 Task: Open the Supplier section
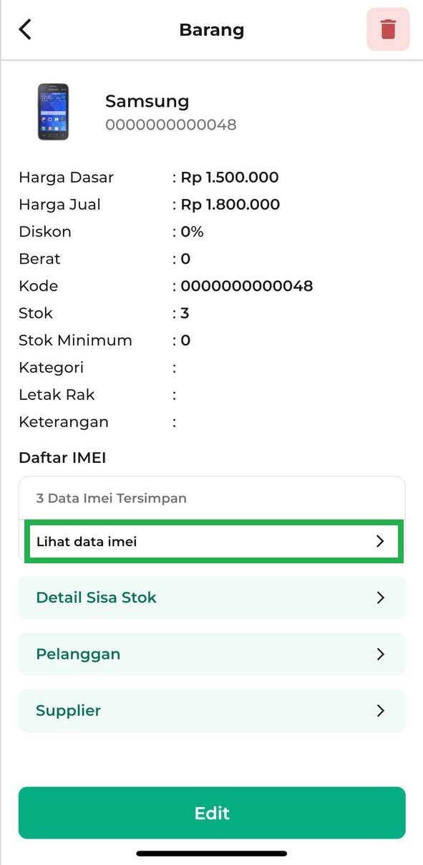[212, 711]
